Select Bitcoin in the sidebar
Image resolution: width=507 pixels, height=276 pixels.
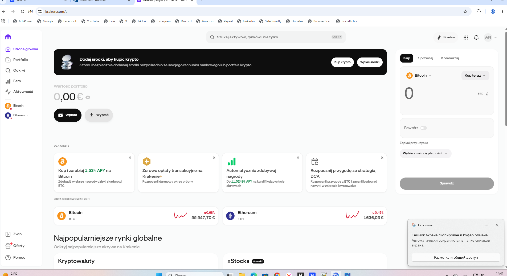[x=14, y=106]
